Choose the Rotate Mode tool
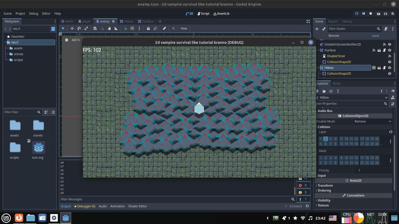399x224 pixels. pyautogui.click(x=79, y=28)
